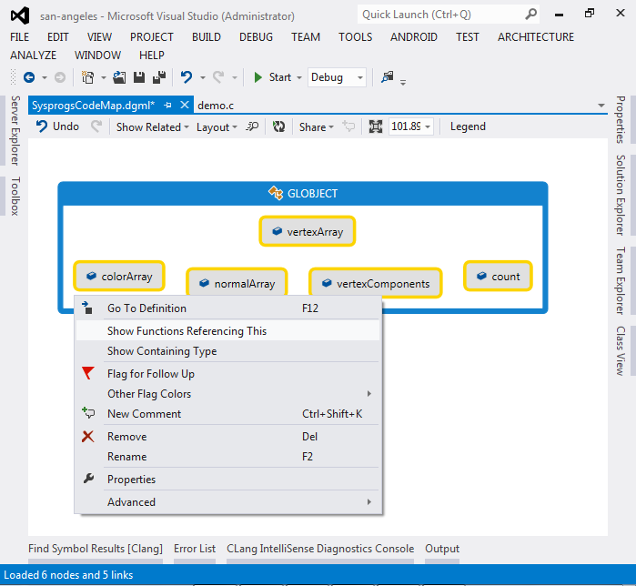Open the Server Explorer side tab
Screen dimensions: 636x586
[x=15, y=130]
